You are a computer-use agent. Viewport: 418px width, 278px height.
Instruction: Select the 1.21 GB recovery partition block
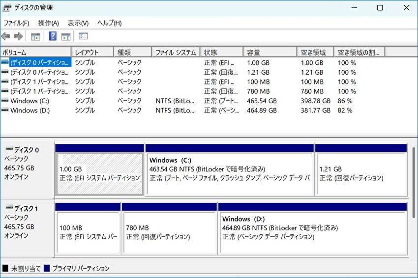pyautogui.click(x=361, y=170)
